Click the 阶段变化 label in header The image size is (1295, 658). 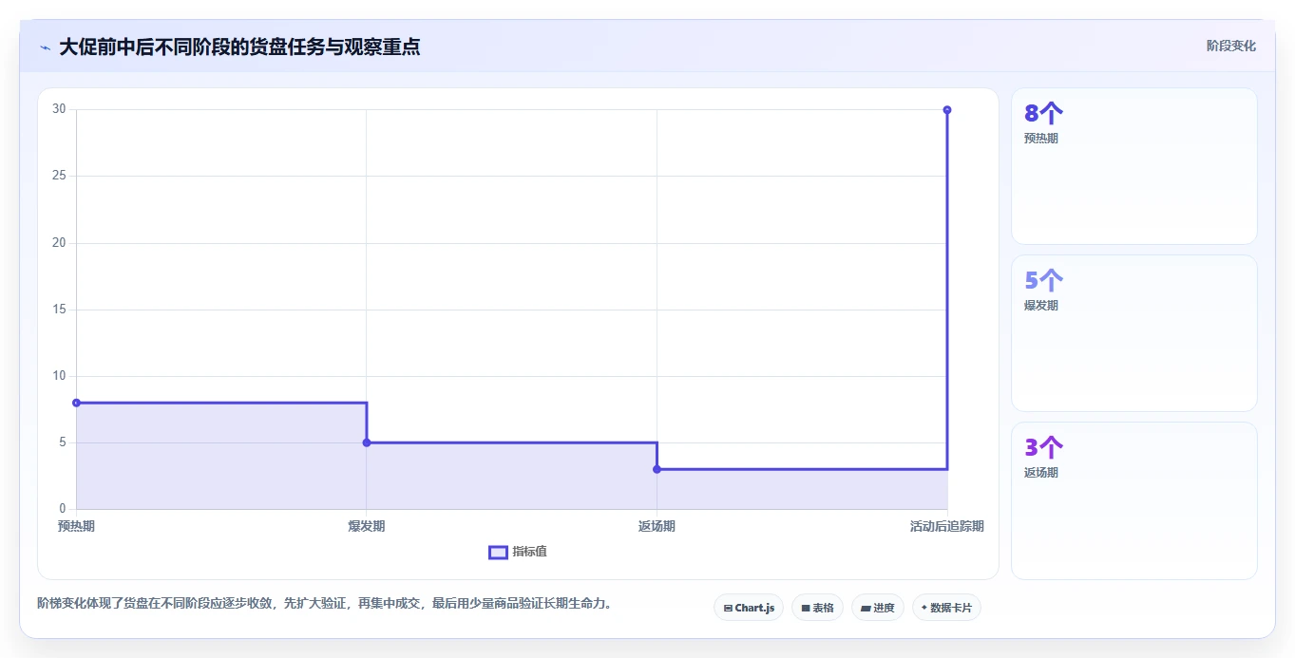click(x=1230, y=46)
